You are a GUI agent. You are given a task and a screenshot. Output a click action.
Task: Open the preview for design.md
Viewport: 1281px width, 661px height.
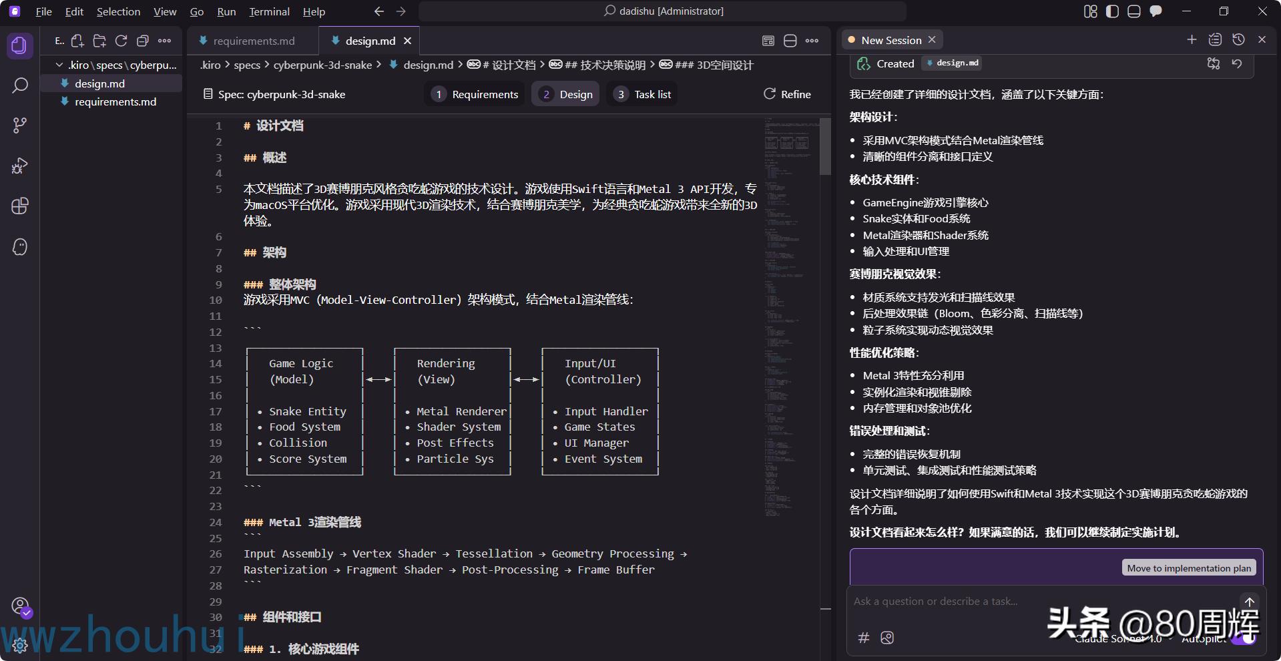768,41
